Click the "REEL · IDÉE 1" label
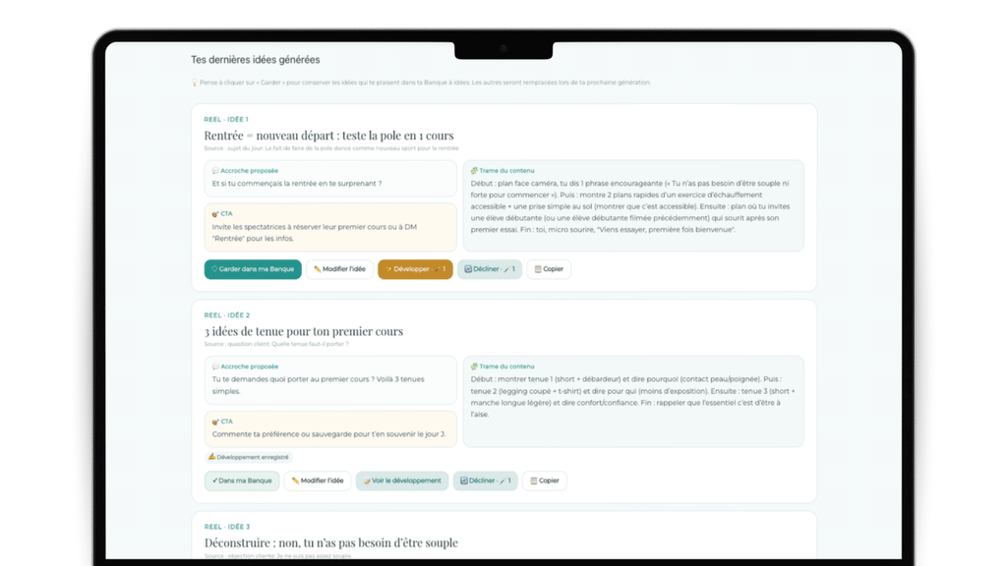1007x566 pixels. pyautogui.click(x=226, y=119)
